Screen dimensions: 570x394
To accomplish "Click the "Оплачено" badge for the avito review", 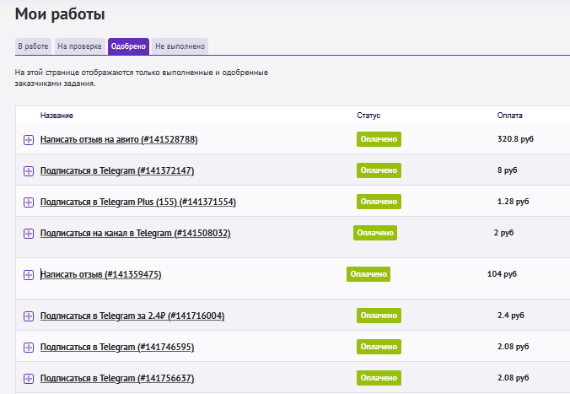I will point(379,139).
